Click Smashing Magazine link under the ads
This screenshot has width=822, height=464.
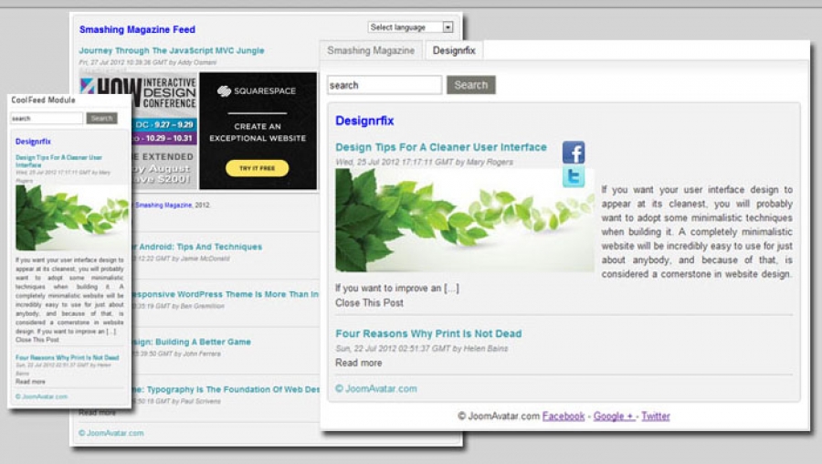pyautogui.click(x=163, y=205)
